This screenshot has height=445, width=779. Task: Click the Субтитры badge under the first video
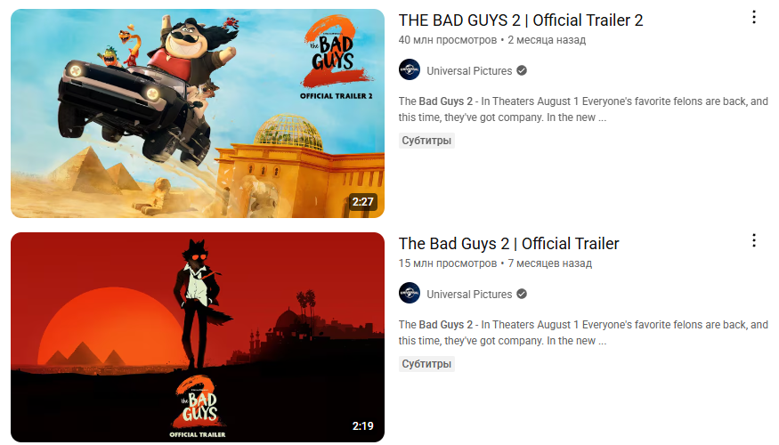tap(426, 141)
